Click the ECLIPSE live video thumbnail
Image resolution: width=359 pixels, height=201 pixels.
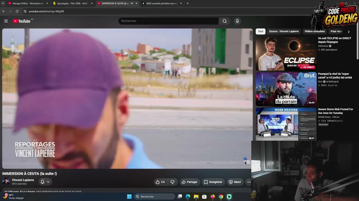286,54
